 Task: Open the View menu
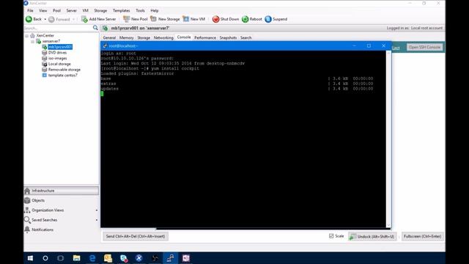click(x=43, y=10)
